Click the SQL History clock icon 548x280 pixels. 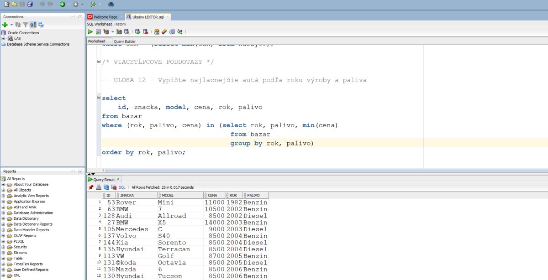pyautogui.click(x=172, y=32)
